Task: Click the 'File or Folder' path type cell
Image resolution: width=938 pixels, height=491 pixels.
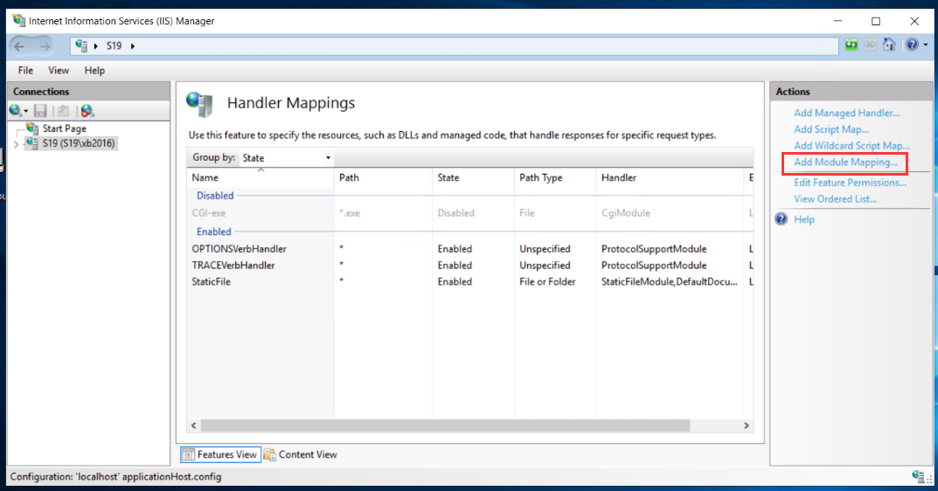Action: pos(547,281)
